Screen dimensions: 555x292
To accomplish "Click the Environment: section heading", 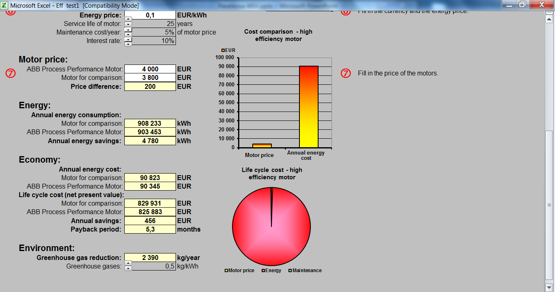I will (x=47, y=248).
